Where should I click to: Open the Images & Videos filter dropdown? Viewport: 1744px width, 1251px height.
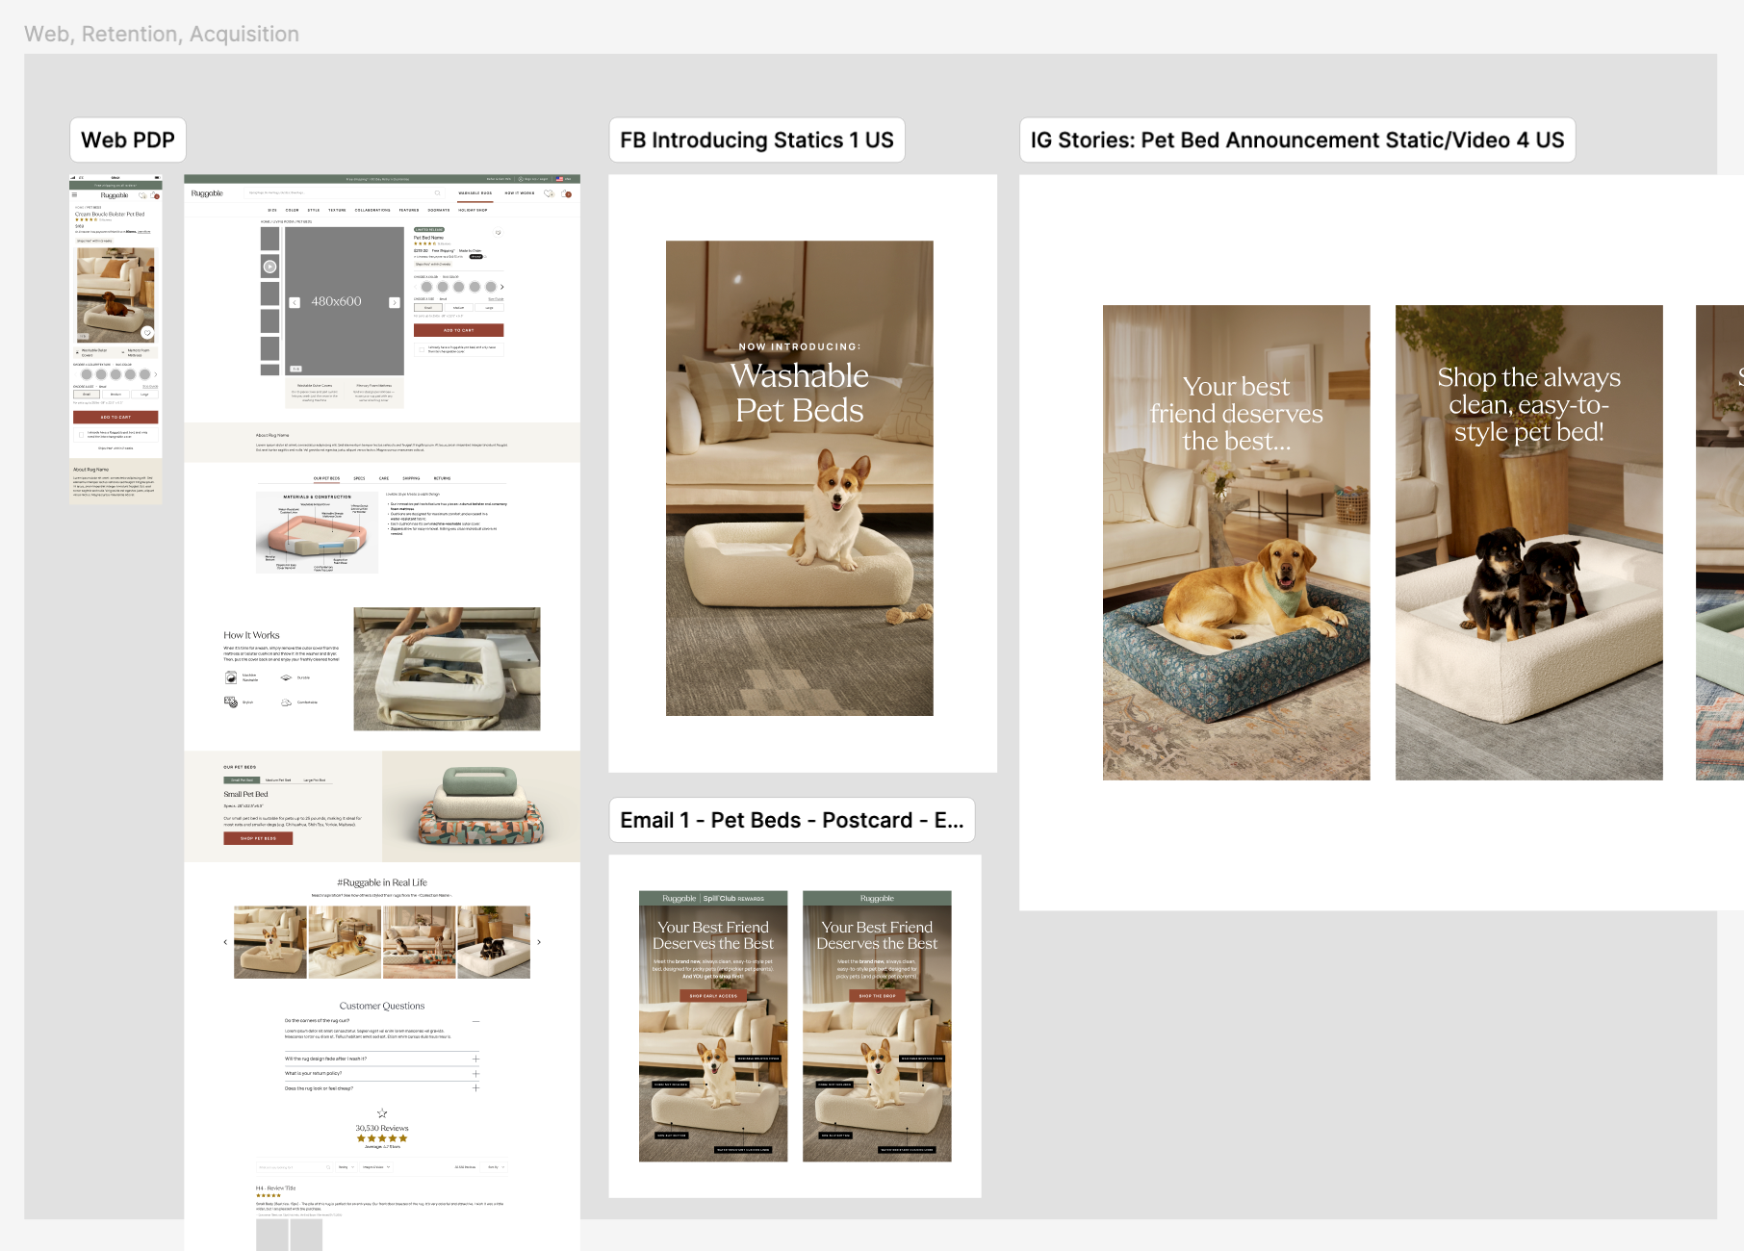(376, 1167)
